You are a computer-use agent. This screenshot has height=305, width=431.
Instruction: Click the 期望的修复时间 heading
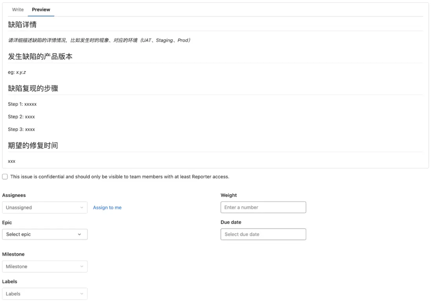(33, 145)
